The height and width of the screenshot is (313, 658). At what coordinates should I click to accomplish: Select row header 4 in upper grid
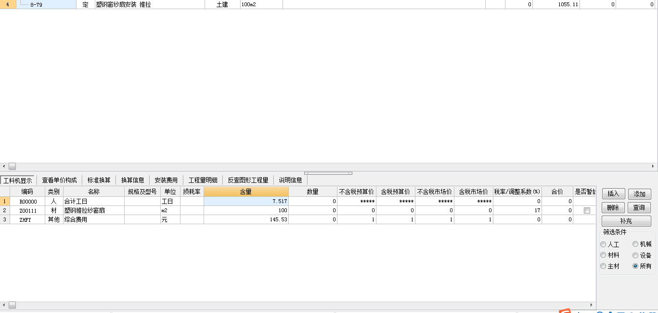[8, 4]
